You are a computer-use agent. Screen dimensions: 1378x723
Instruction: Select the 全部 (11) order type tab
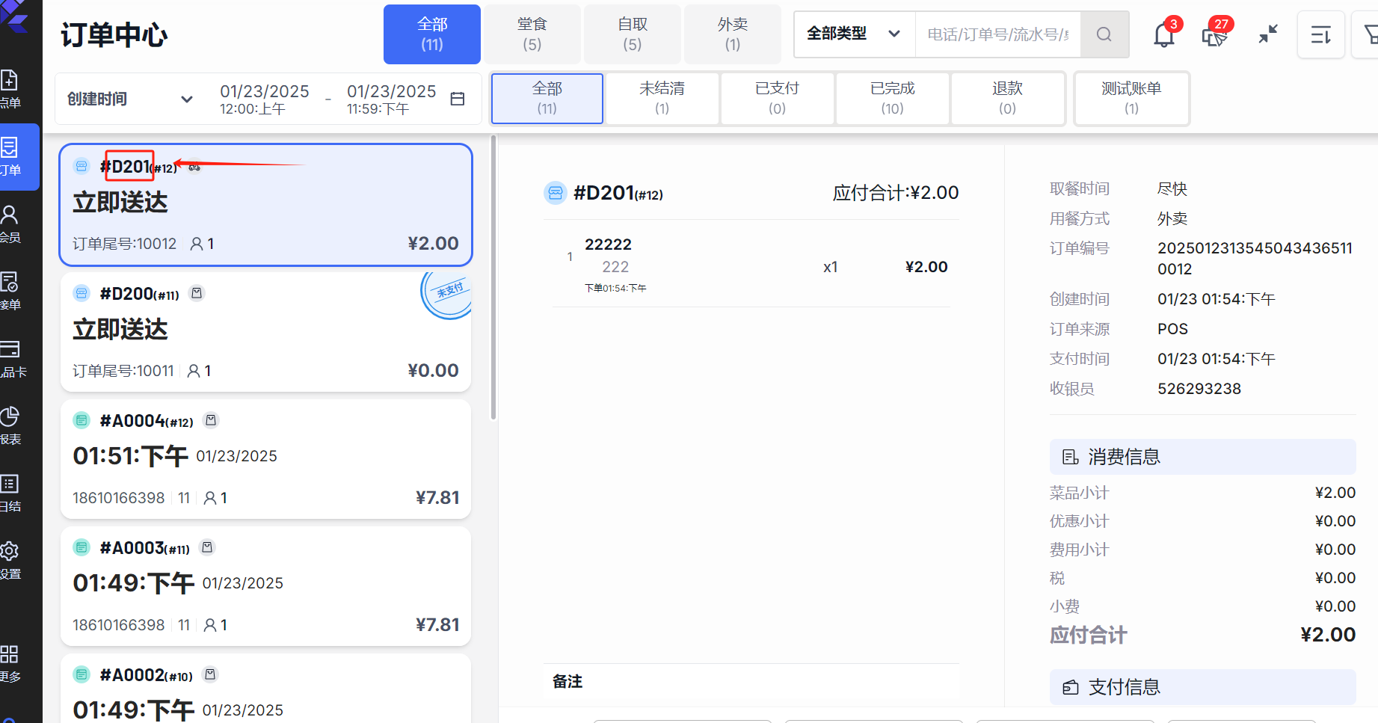[x=432, y=34]
